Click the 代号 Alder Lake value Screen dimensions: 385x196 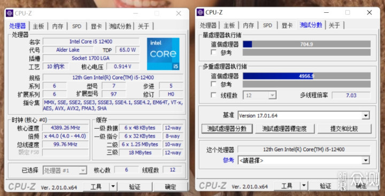tap(68, 50)
